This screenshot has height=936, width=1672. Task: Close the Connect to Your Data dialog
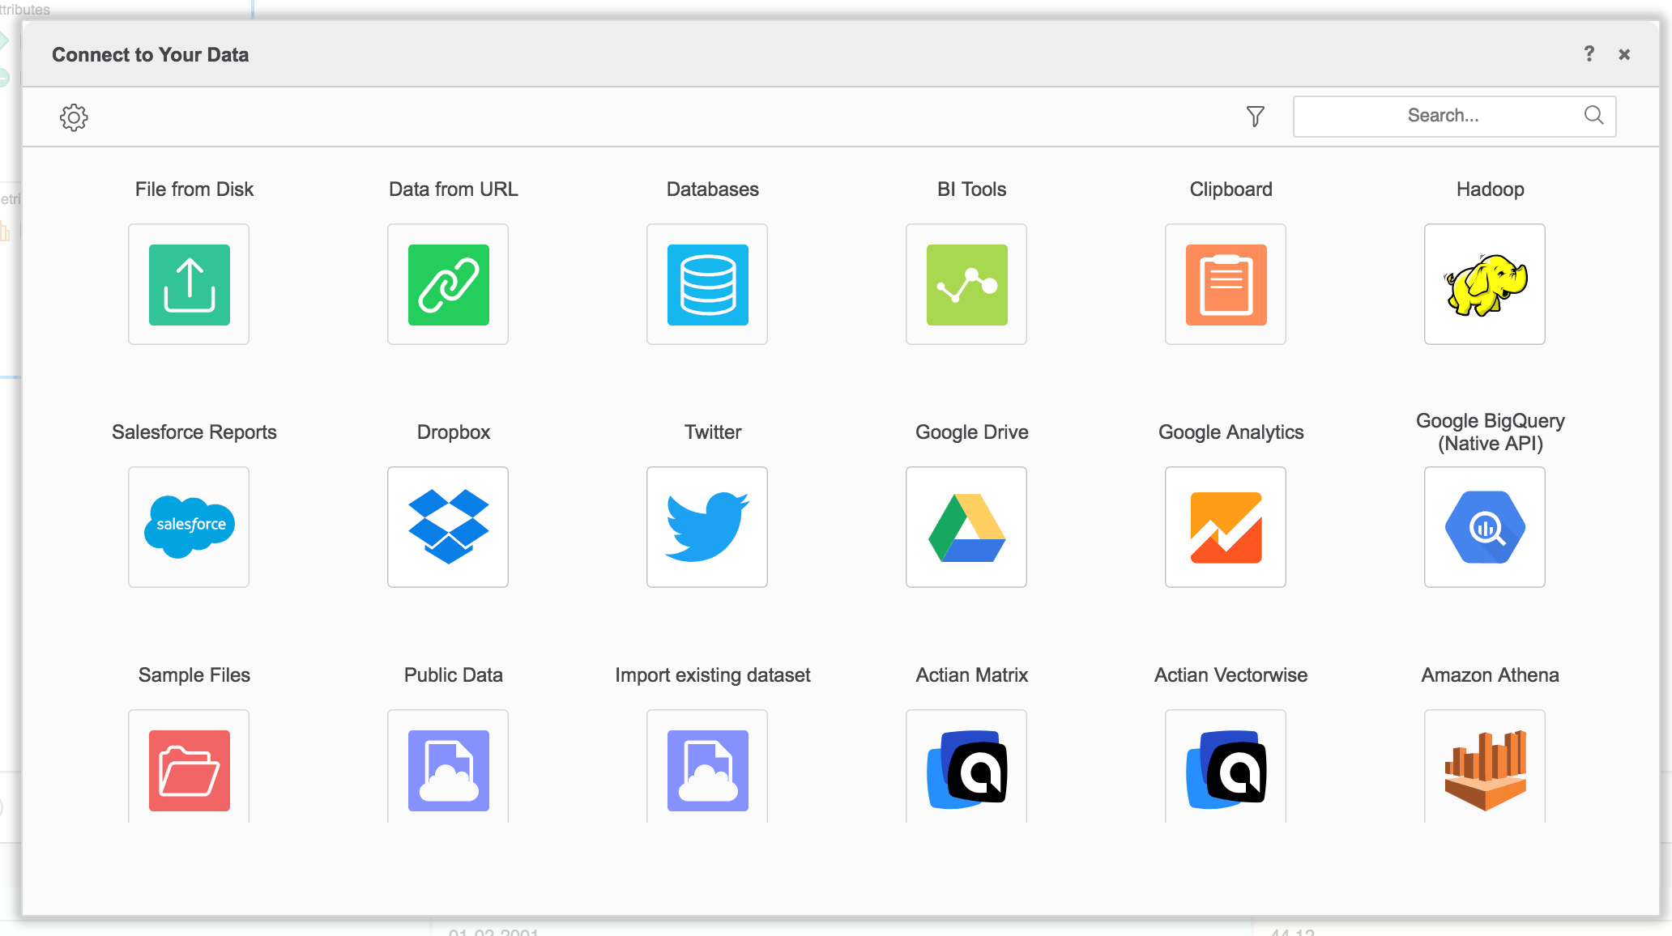click(1623, 54)
